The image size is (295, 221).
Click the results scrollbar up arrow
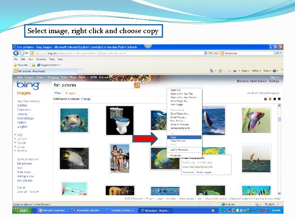[279, 106]
